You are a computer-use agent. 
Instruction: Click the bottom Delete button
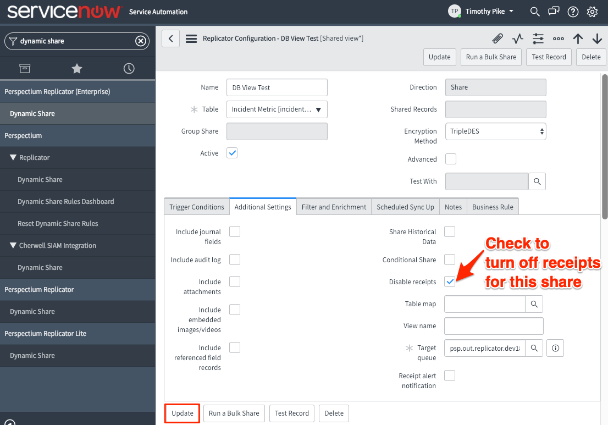pyautogui.click(x=334, y=413)
